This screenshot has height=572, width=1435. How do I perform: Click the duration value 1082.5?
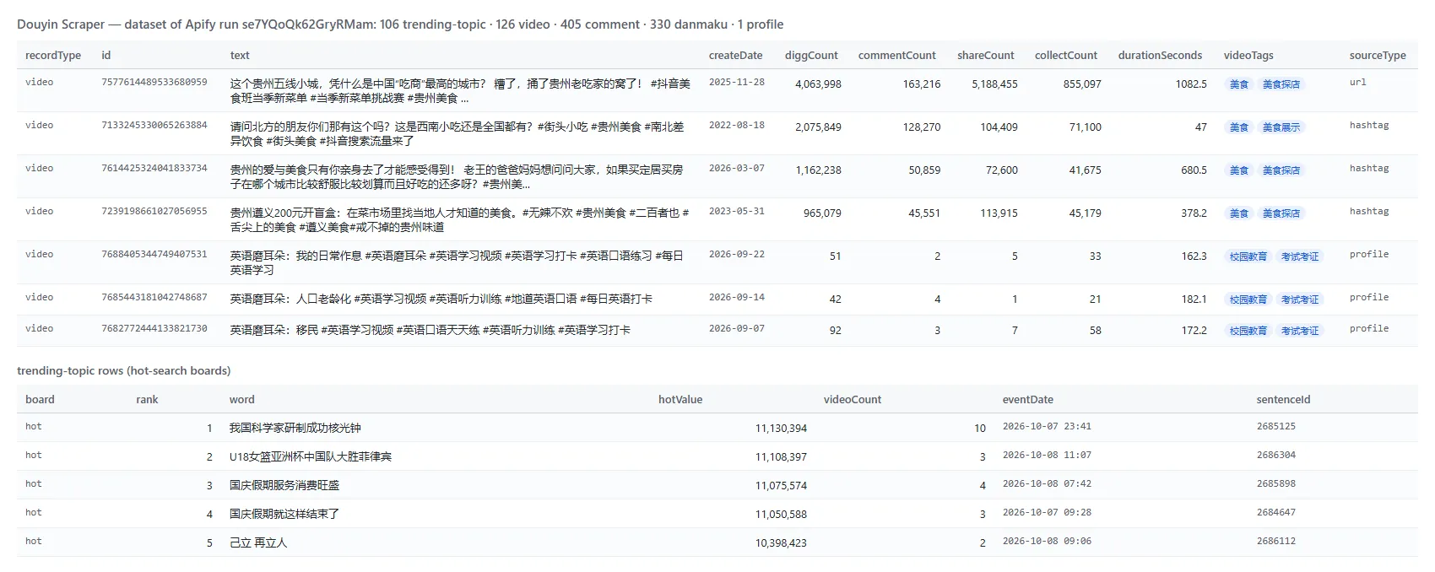pos(1191,84)
